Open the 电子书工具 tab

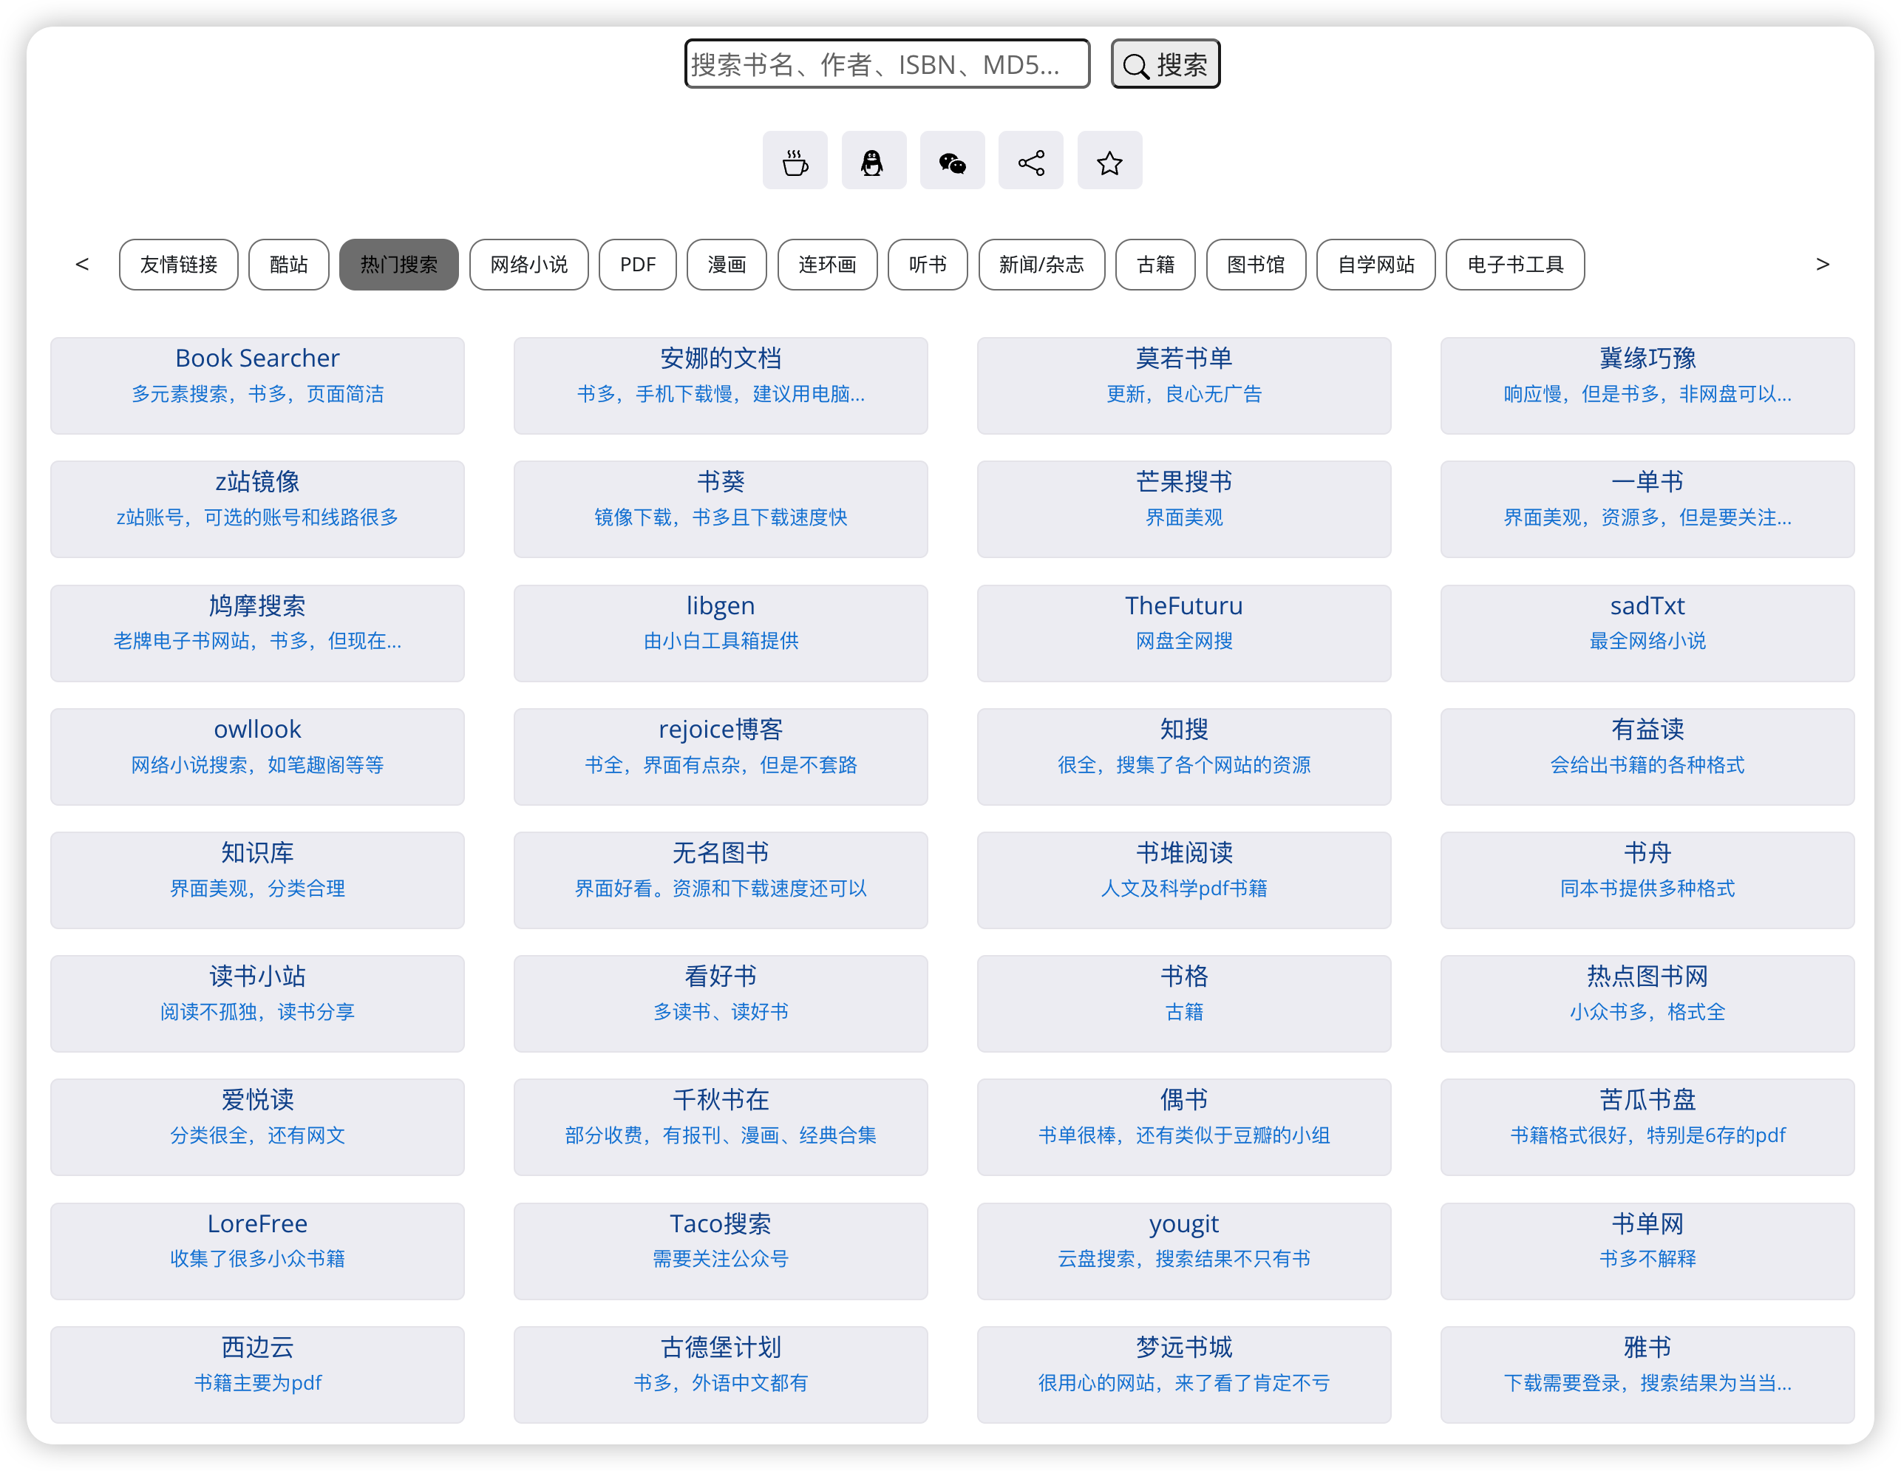coord(1515,265)
